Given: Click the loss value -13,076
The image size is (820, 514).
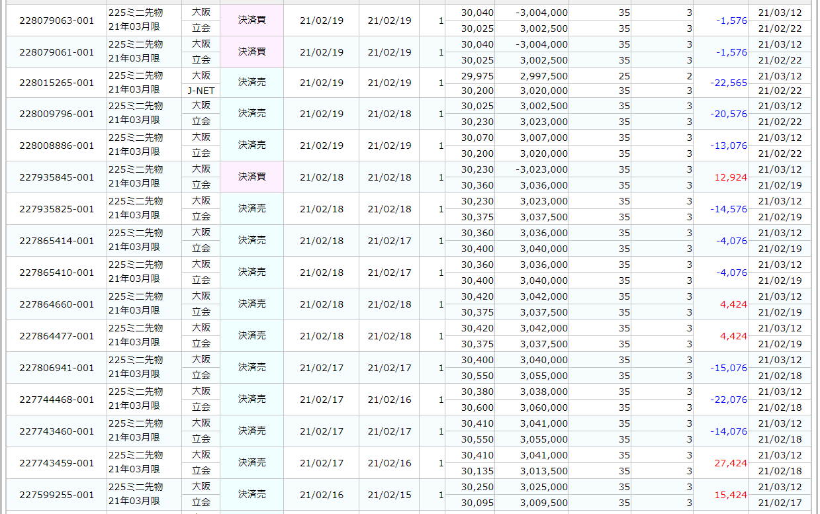Looking at the screenshot, I should (x=728, y=146).
